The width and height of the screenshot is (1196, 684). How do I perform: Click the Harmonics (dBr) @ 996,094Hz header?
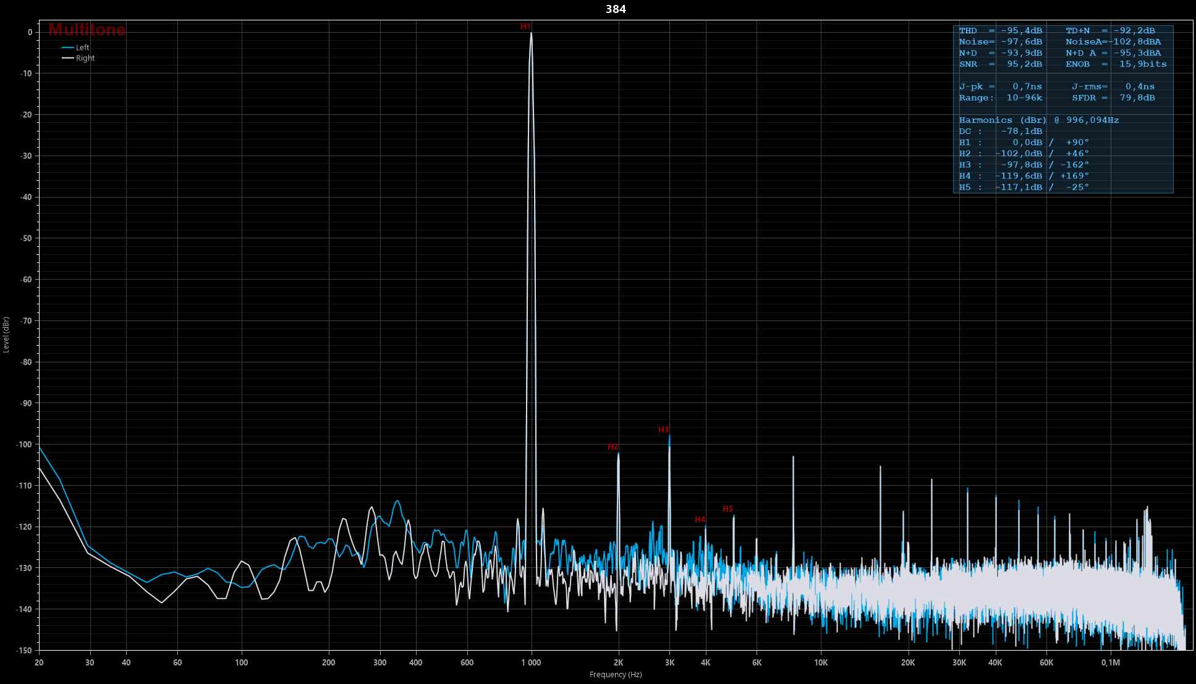pyautogui.click(x=1039, y=120)
